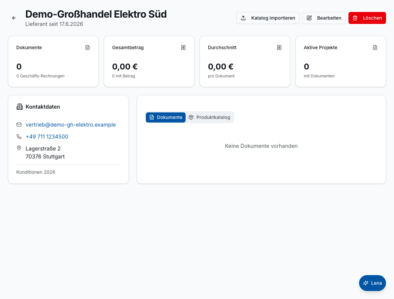The image size is (394, 299).
Task: Click the text Lieferant seit 17.6.2026
Action: tap(54, 24)
